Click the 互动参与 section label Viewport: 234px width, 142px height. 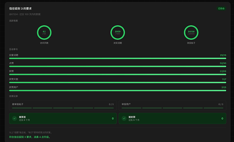(14, 49)
